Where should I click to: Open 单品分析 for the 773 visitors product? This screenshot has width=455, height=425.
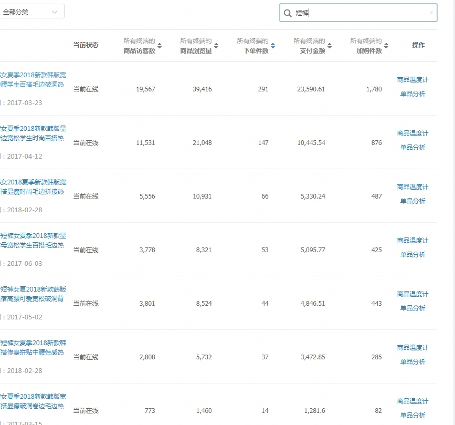pyautogui.click(x=412, y=416)
